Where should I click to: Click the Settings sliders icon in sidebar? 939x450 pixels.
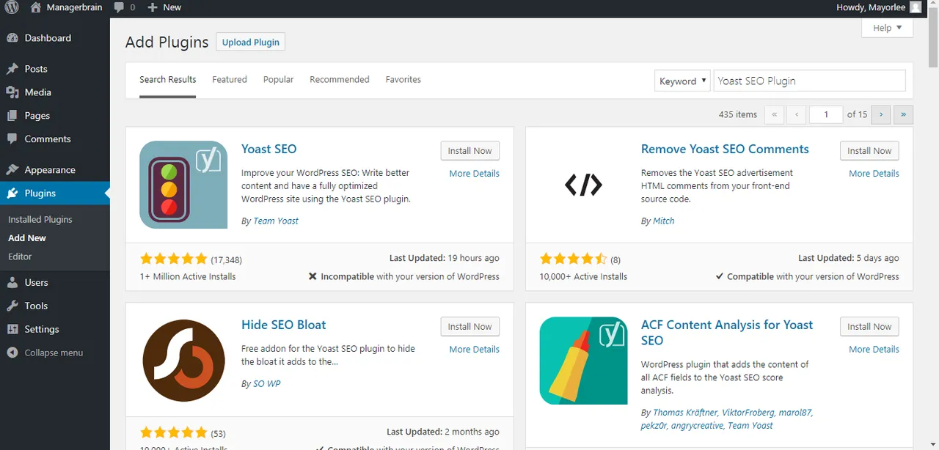12,330
